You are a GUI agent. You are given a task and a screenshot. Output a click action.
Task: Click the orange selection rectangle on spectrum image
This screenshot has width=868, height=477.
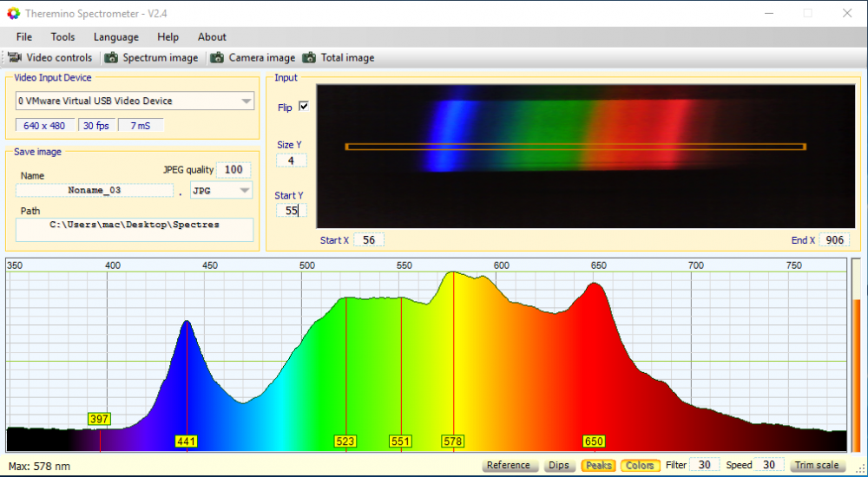[575, 147]
